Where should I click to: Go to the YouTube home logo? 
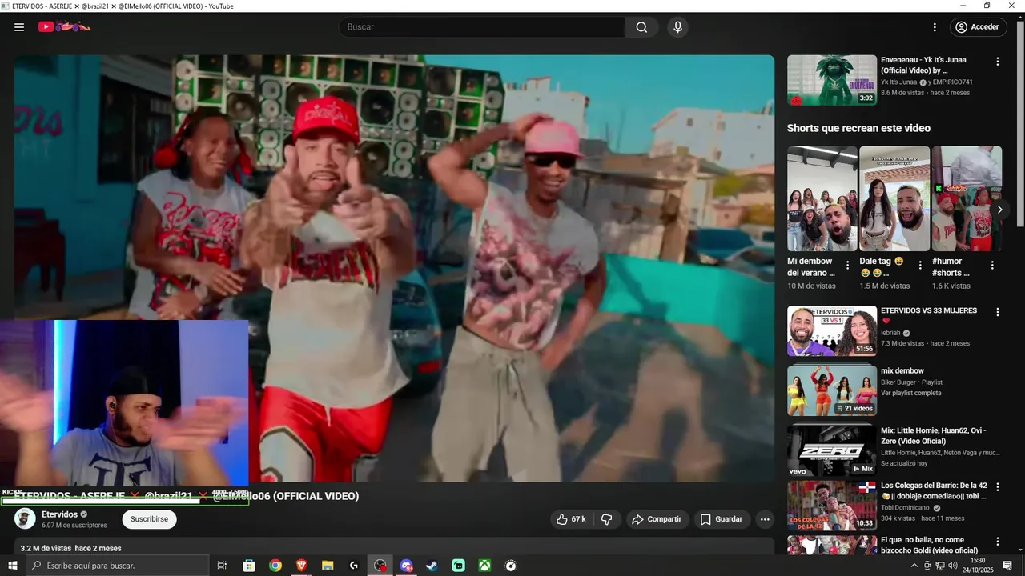(x=64, y=27)
